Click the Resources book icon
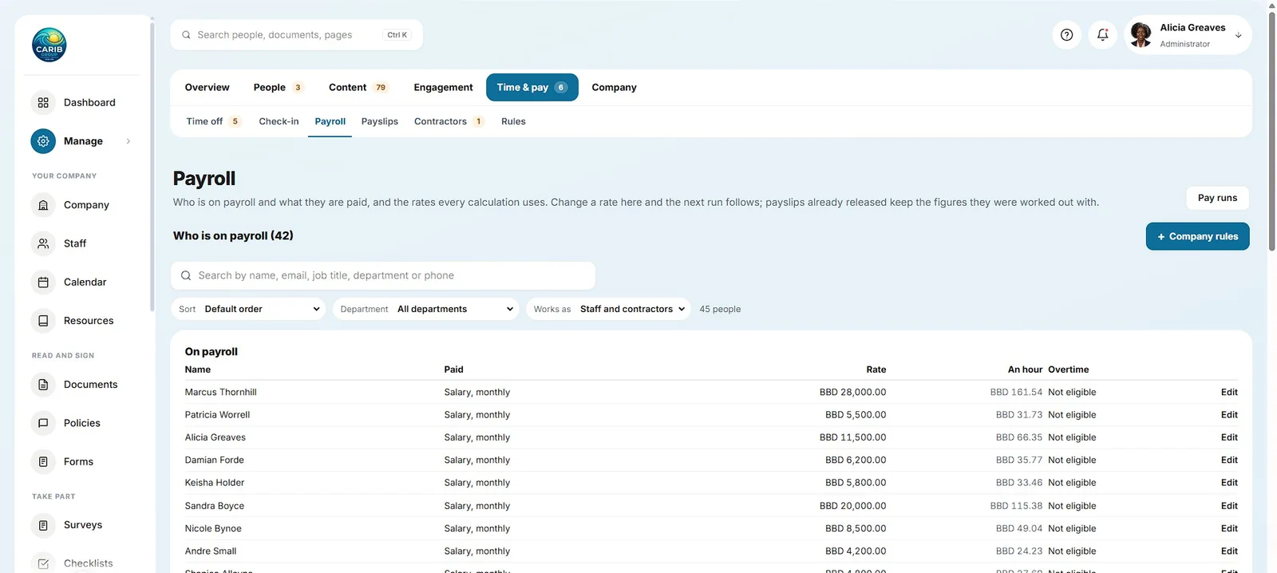 click(x=43, y=321)
